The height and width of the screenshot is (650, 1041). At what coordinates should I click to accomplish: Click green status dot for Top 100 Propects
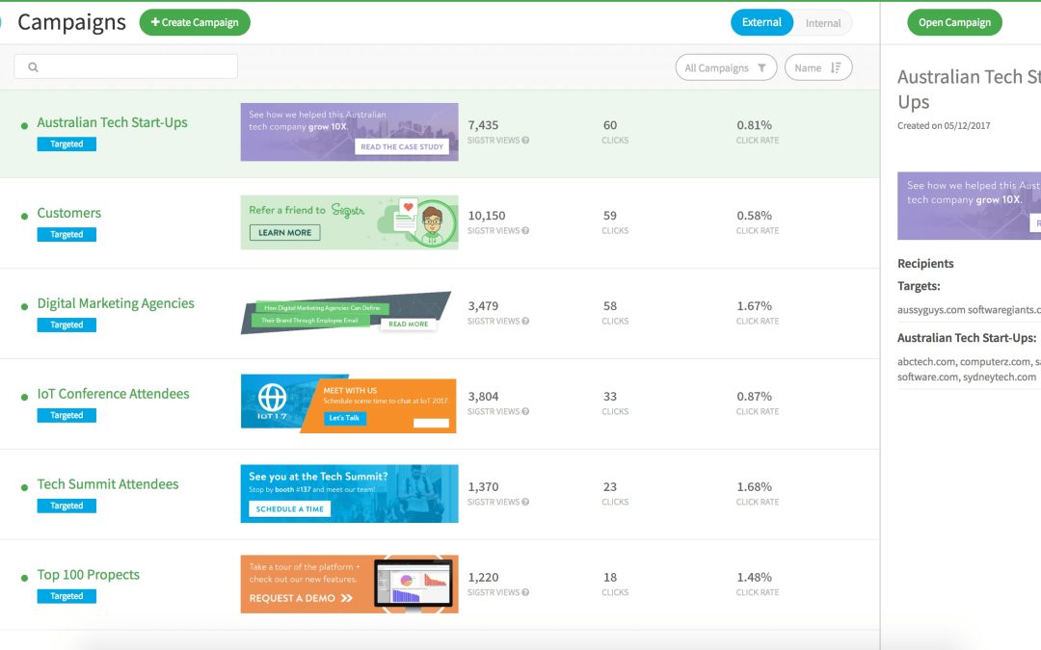pyautogui.click(x=24, y=578)
